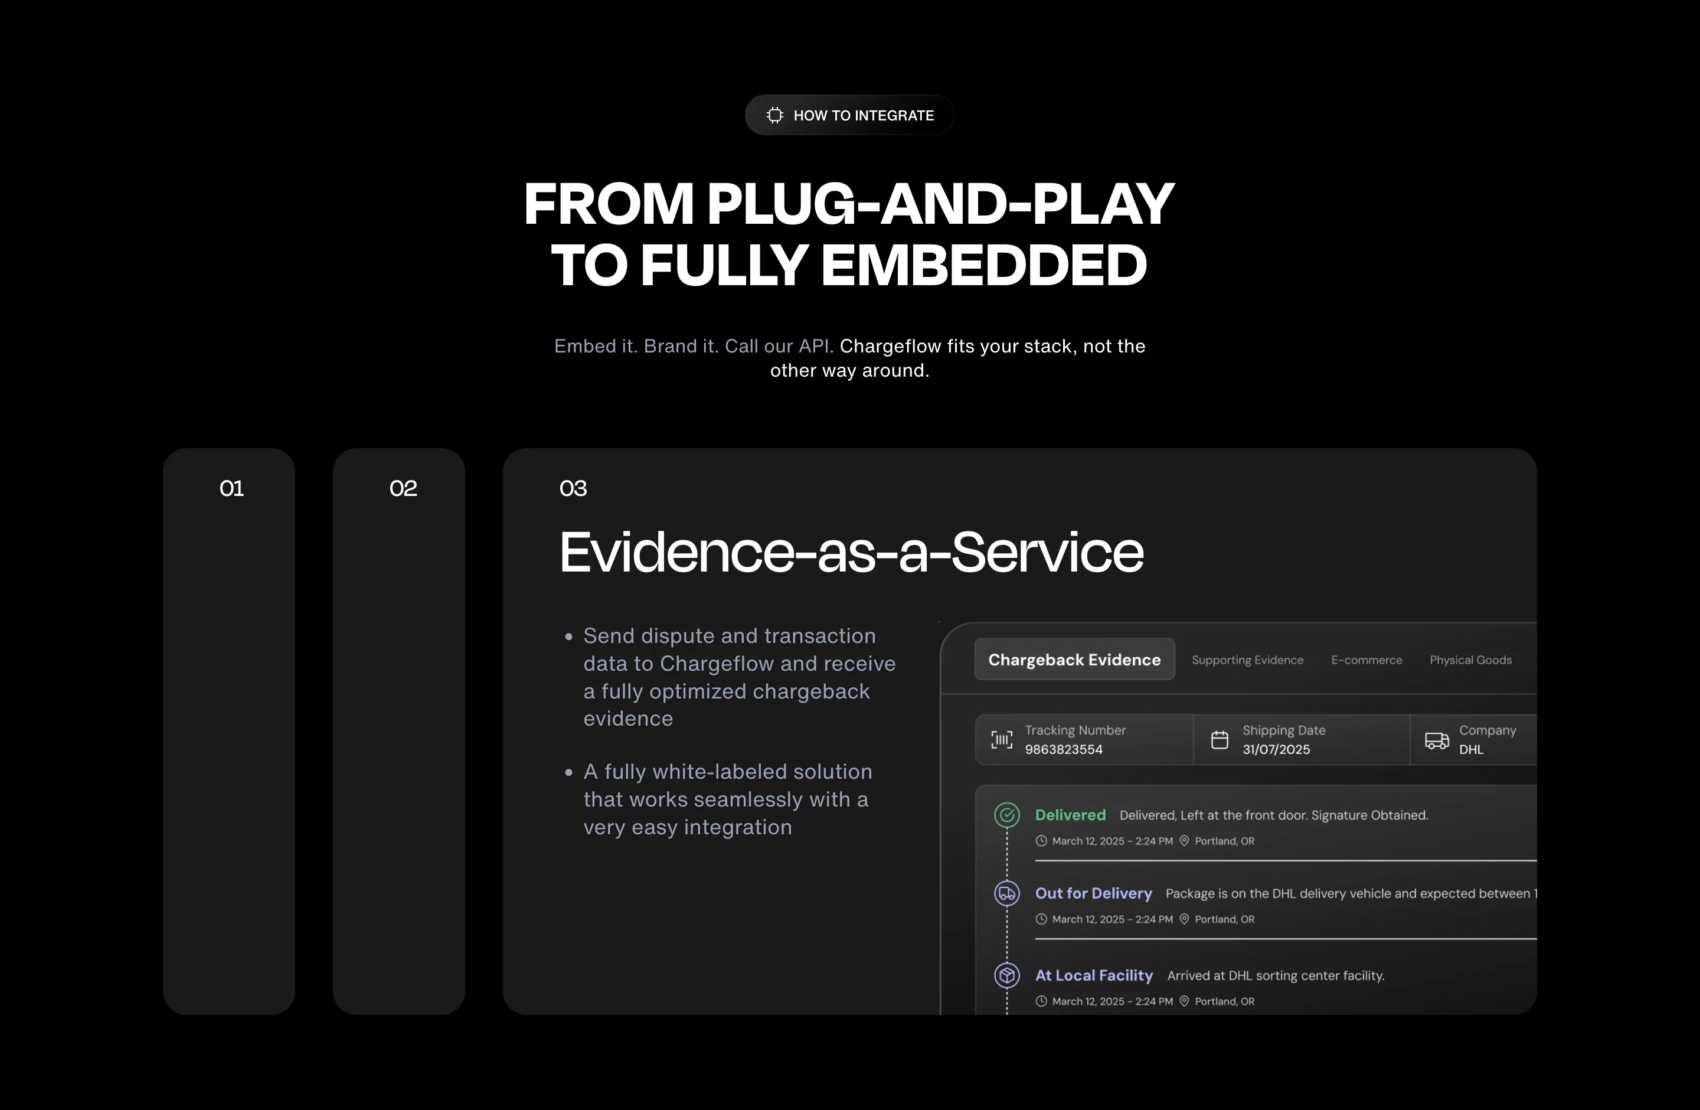Click the HOW TO INTEGRATE button

point(849,115)
